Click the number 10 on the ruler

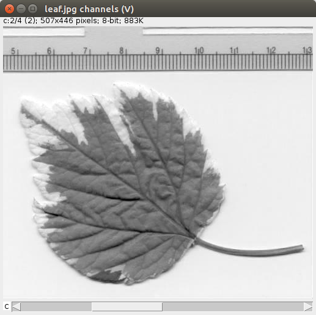[x=199, y=50]
